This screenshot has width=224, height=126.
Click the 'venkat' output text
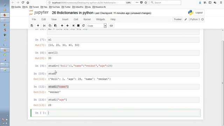(x=55, y=92)
